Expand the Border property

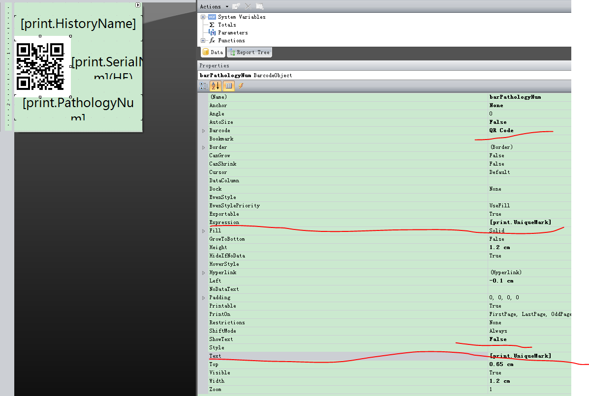204,147
